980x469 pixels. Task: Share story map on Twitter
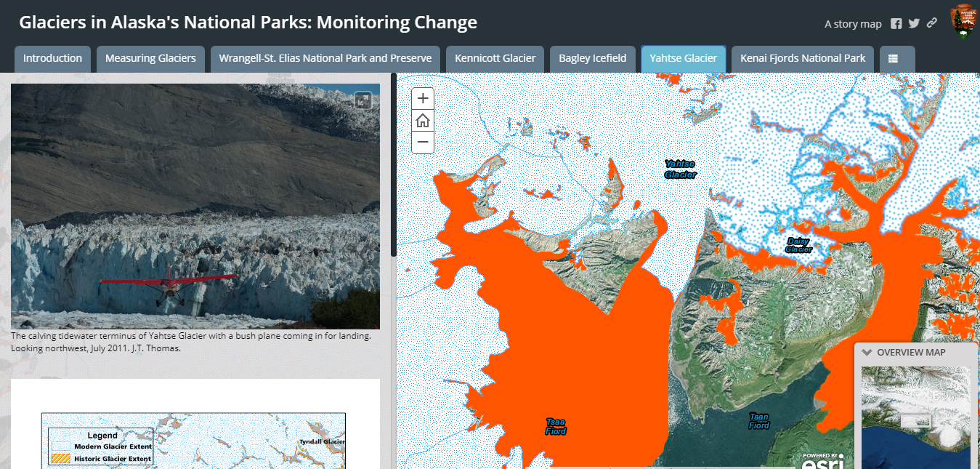point(914,23)
